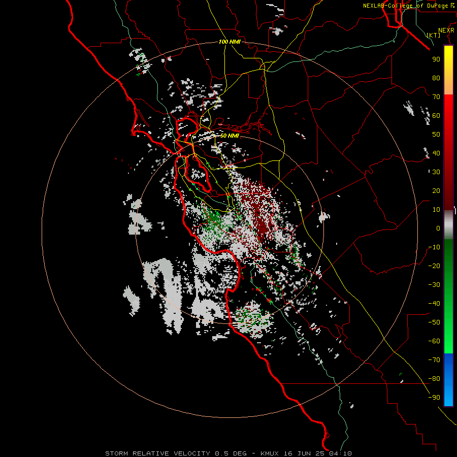
Task: Click the KMUX station identifier in the caption
Action: click(270, 453)
